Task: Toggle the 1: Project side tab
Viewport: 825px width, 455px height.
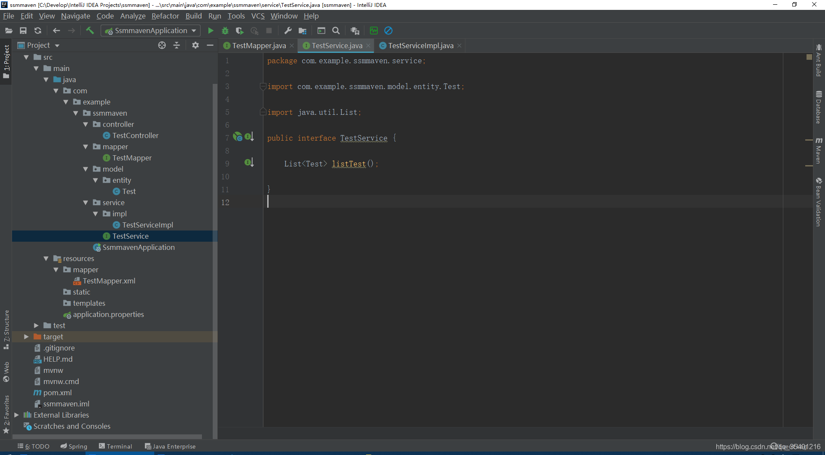Action: pyautogui.click(x=6, y=61)
